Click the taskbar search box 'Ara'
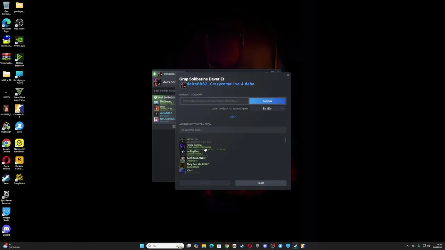 (165, 246)
